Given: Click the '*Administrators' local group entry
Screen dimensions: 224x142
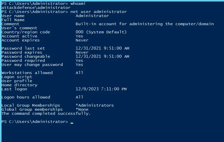Looking at the screenshot, I should click(x=95, y=105).
